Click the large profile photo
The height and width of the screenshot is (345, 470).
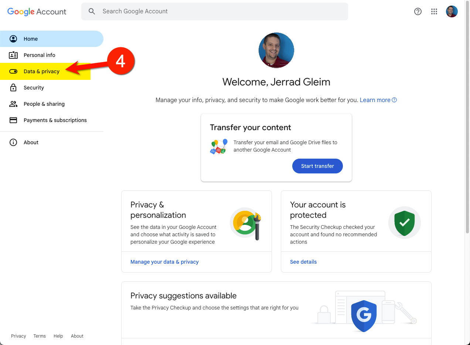click(x=276, y=50)
